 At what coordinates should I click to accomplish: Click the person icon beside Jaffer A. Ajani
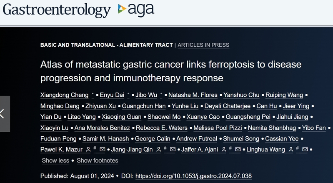pyautogui.click(x=224, y=149)
